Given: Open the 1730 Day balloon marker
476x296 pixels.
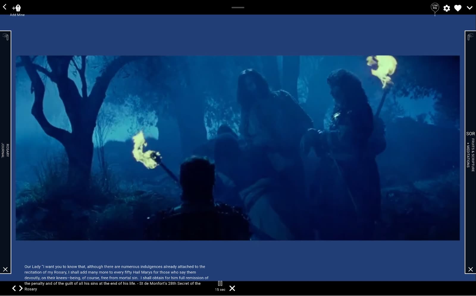Looking at the screenshot, I should [x=435, y=9].
